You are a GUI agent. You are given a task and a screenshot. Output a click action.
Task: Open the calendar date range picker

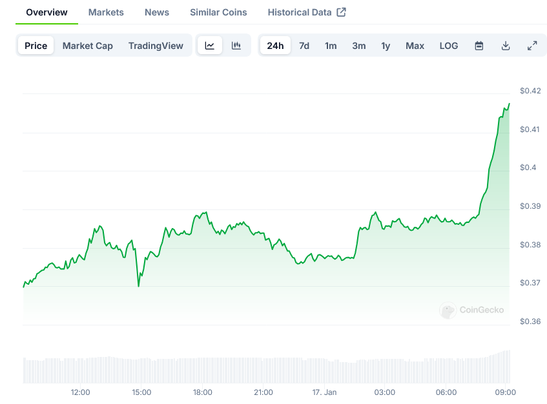tap(479, 46)
